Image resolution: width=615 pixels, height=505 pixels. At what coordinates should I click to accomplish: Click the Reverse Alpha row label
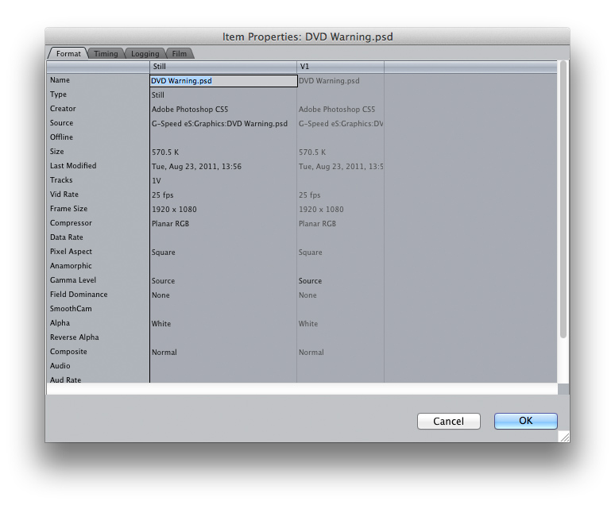(74, 337)
